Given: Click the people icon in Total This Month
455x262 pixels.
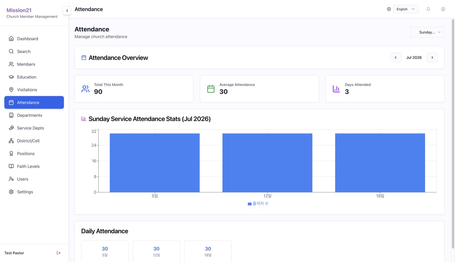Looking at the screenshot, I should pos(85,89).
